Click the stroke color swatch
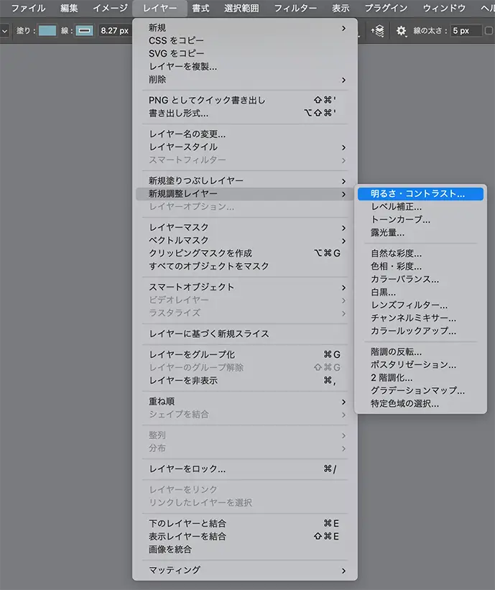 84,30
